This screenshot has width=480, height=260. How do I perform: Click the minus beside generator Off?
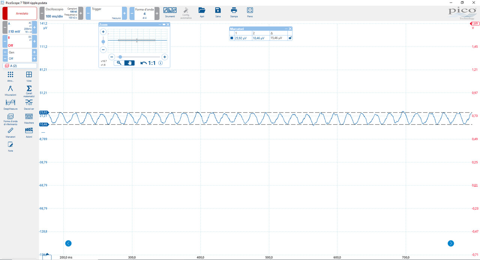click(x=5, y=59)
